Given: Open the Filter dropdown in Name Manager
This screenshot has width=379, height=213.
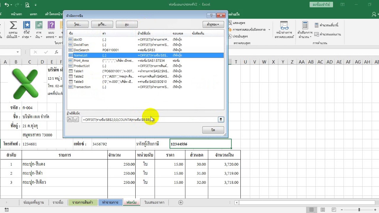Looking at the screenshot, I should pyautogui.click(x=213, y=24).
